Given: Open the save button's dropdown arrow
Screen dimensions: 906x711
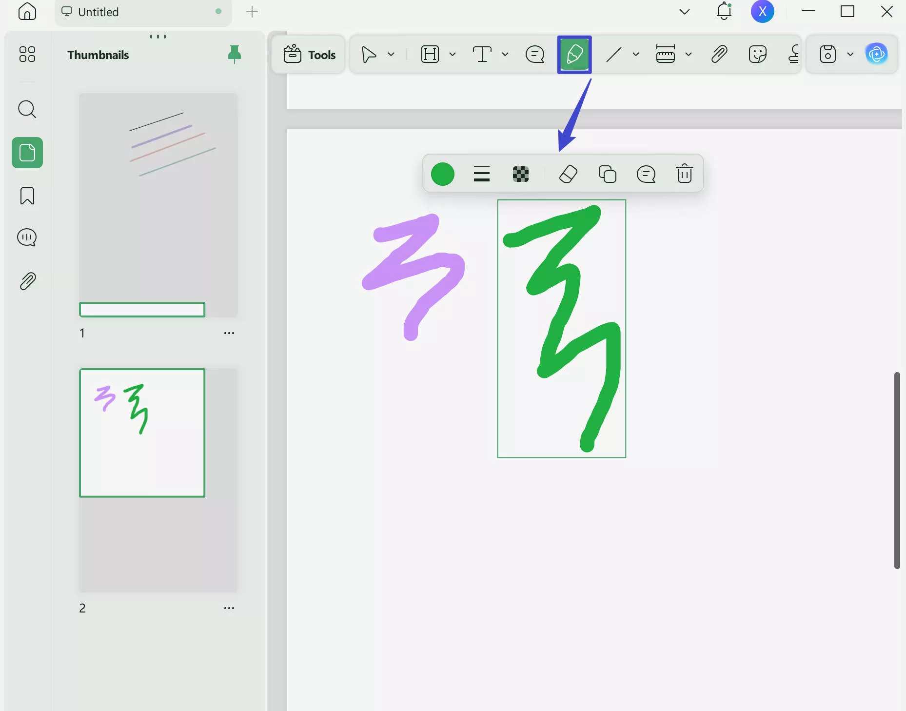Looking at the screenshot, I should click(850, 54).
